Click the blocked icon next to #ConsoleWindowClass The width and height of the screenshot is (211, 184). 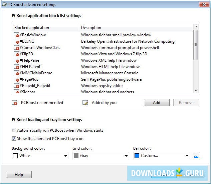16,48
